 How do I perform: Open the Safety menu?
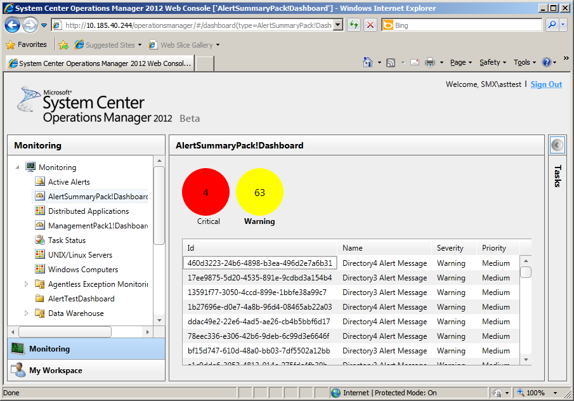[x=493, y=62]
